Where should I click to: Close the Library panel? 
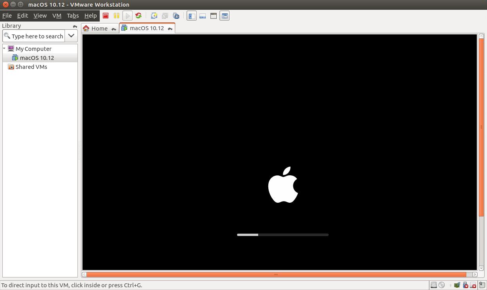pos(75,26)
